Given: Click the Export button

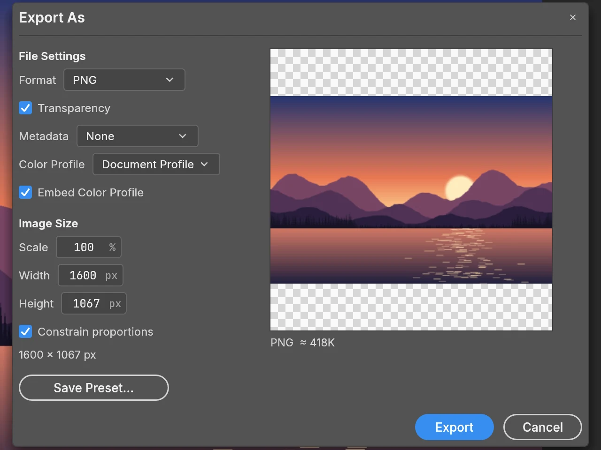Looking at the screenshot, I should [x=455, y=427].
